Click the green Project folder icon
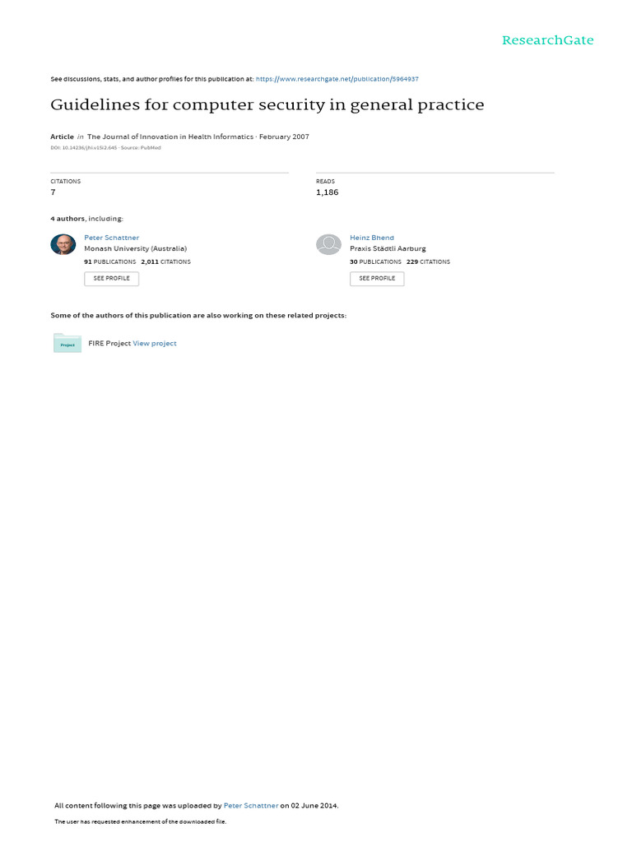Image resolution: width=632 pixels, height=842 pixels. (67, 344)
